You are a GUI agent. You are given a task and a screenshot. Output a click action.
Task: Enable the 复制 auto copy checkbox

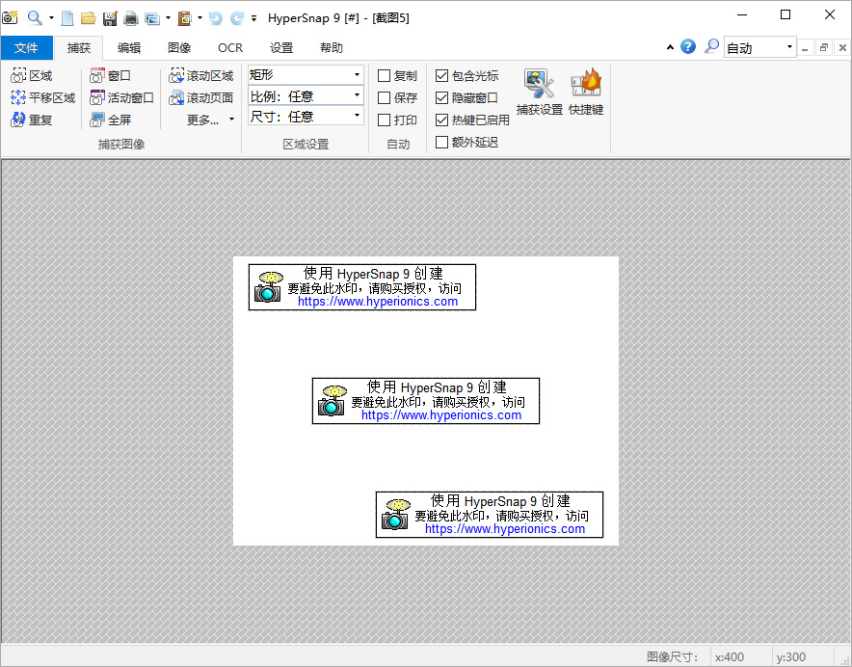[385, 75]
